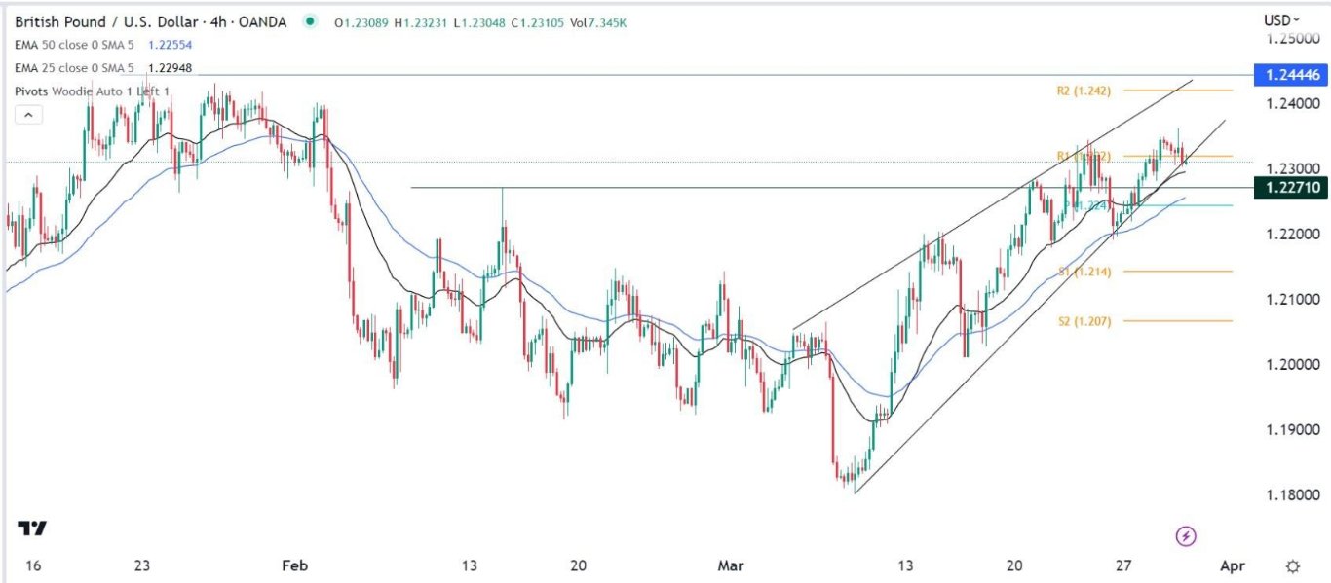Click the Apr date on time axis

1233,566
